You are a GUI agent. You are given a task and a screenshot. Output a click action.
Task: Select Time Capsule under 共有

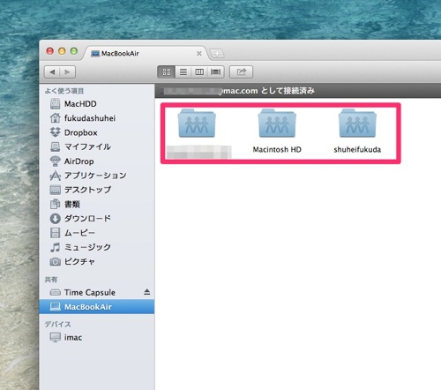(x=96, y=292)
